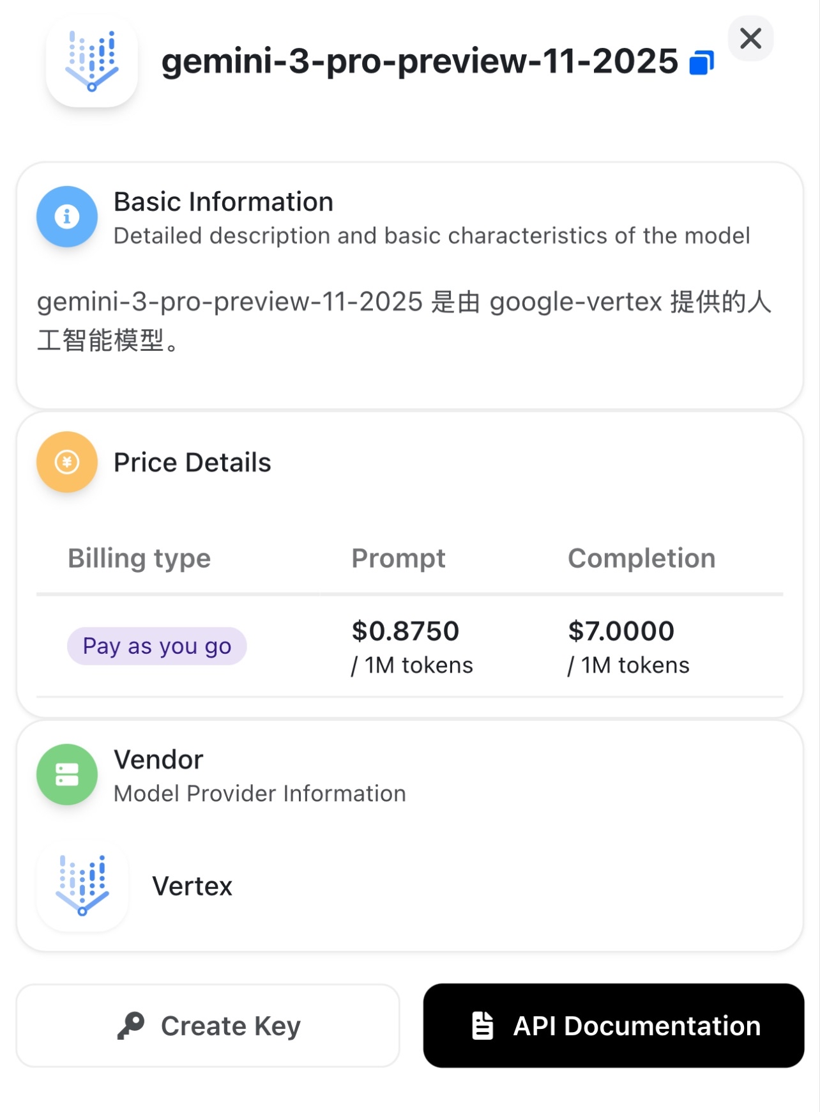
Task: Click the Prompt column header
Action: click(x=399, y=558)
